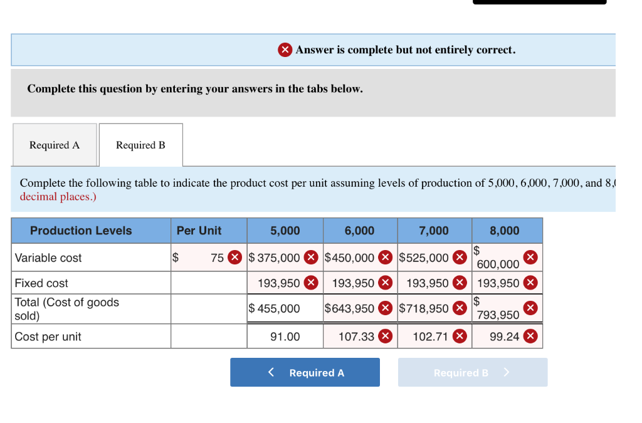Click incorrect mark next to $643,950

[386, 308]
